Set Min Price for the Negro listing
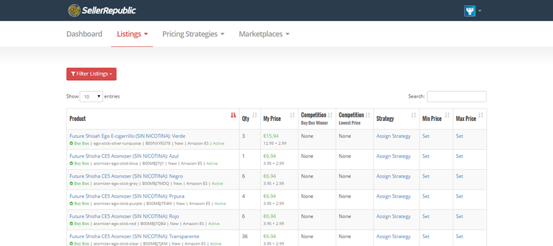553x246 pixels. tap(425, 176)
